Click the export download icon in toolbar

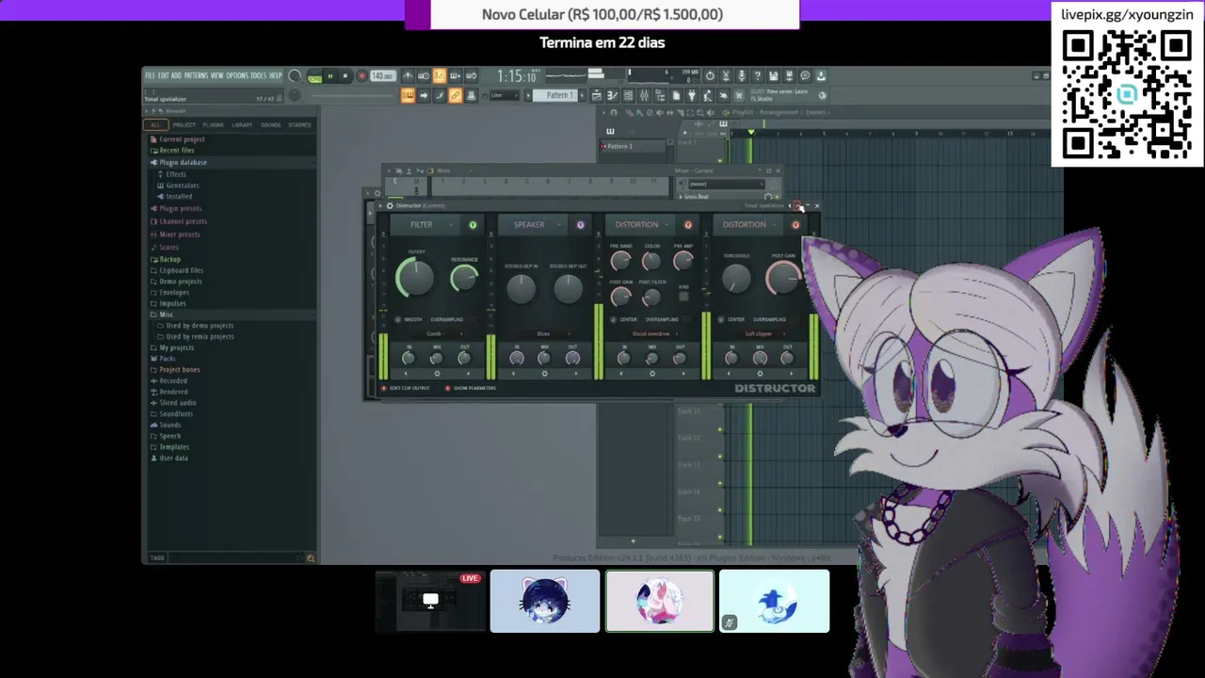821,75
